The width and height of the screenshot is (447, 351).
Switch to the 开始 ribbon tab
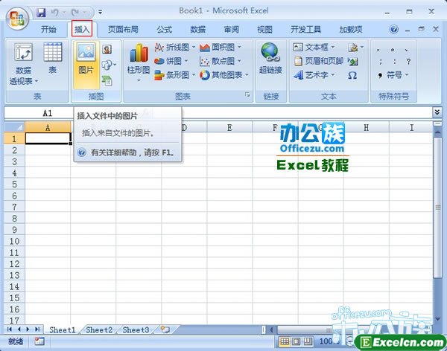(48, 29)
